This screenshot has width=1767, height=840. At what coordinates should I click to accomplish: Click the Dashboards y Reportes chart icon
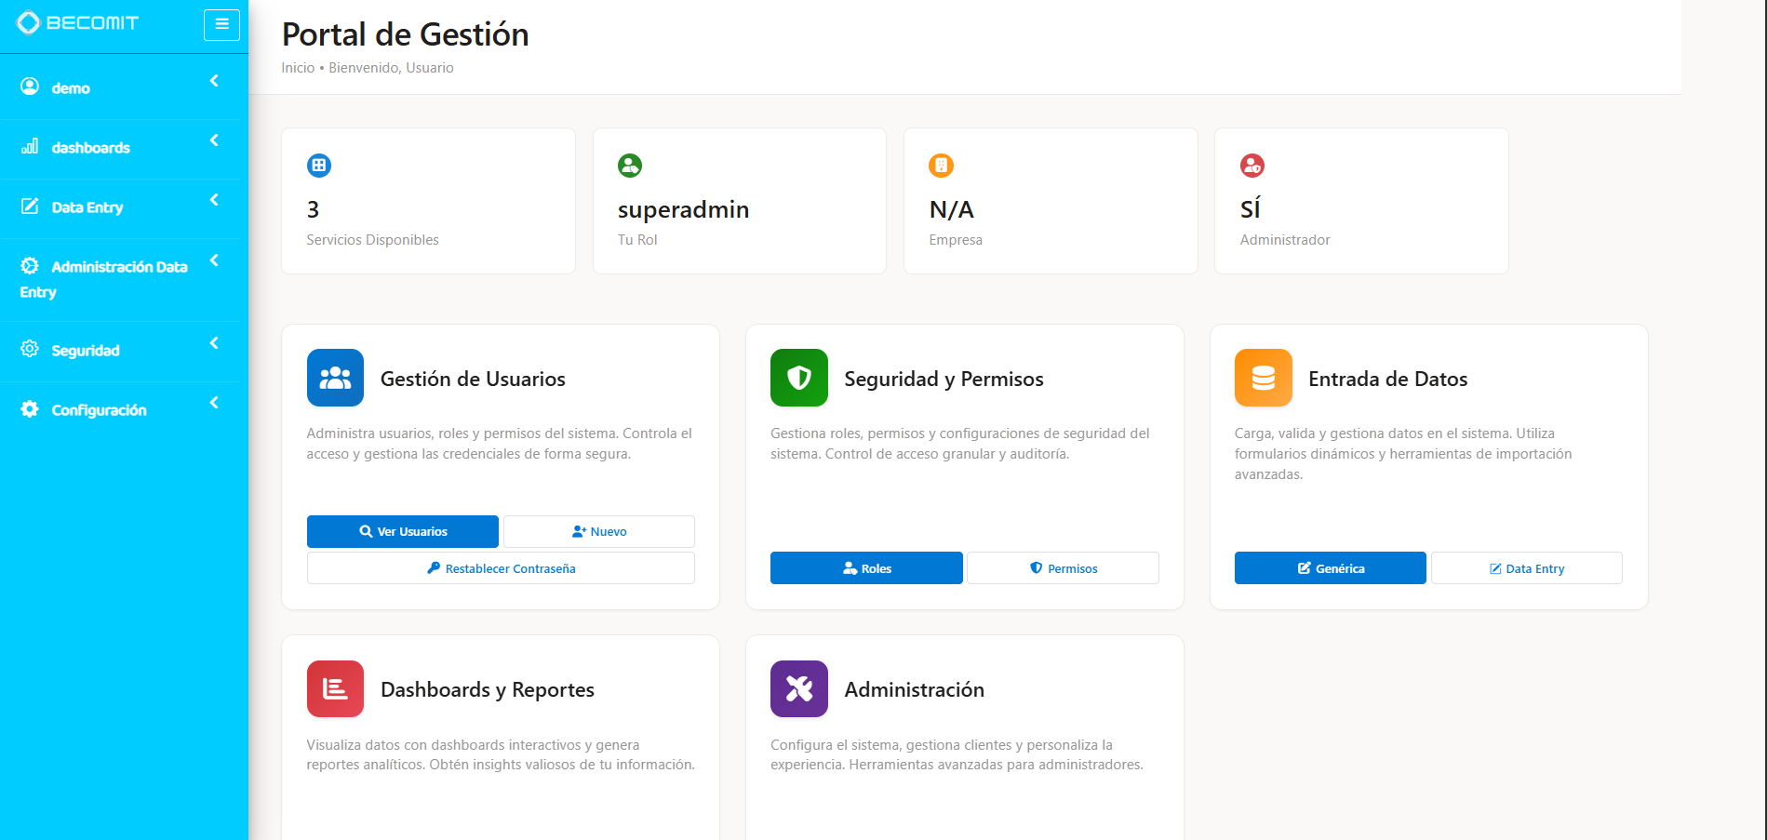(335, 688)
